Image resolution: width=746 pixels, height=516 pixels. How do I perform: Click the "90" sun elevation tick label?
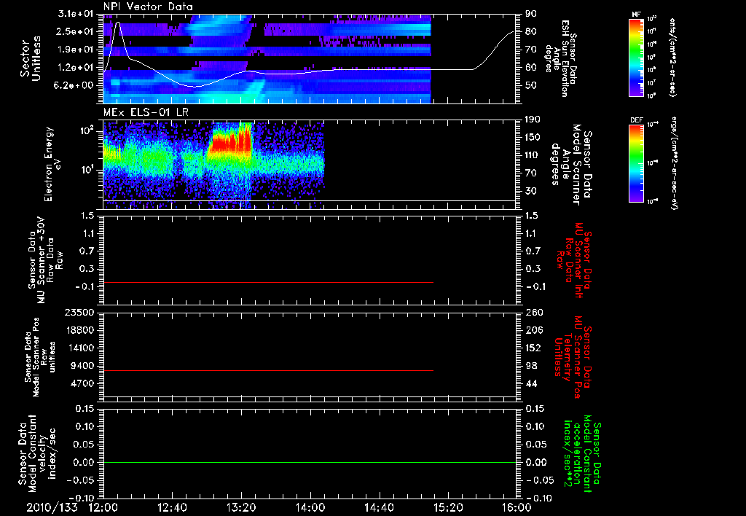point(531,14)
